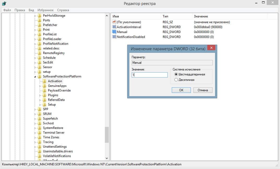Click the SoftwareProtectionPlatform folder icon
The height and width of the screenshot is (169, 280).
[x=40, y=76]
